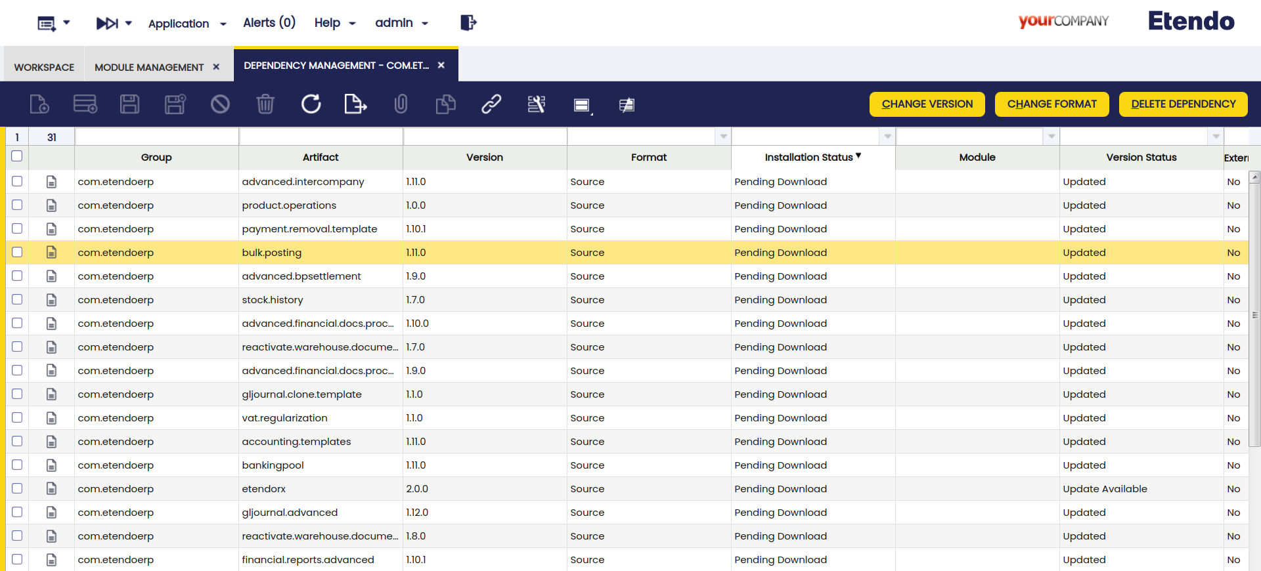Check the gljournal.advanced row checkbox
Screen dimensions: 1261x571
coord(17,512)
